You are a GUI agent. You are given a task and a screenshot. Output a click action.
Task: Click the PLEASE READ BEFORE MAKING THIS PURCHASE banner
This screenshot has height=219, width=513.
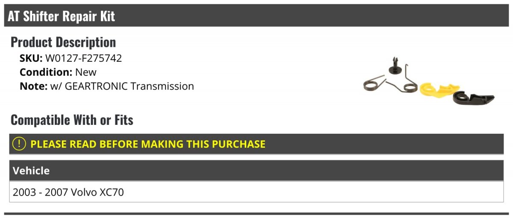pyautogui.click(x=147, y=144)
